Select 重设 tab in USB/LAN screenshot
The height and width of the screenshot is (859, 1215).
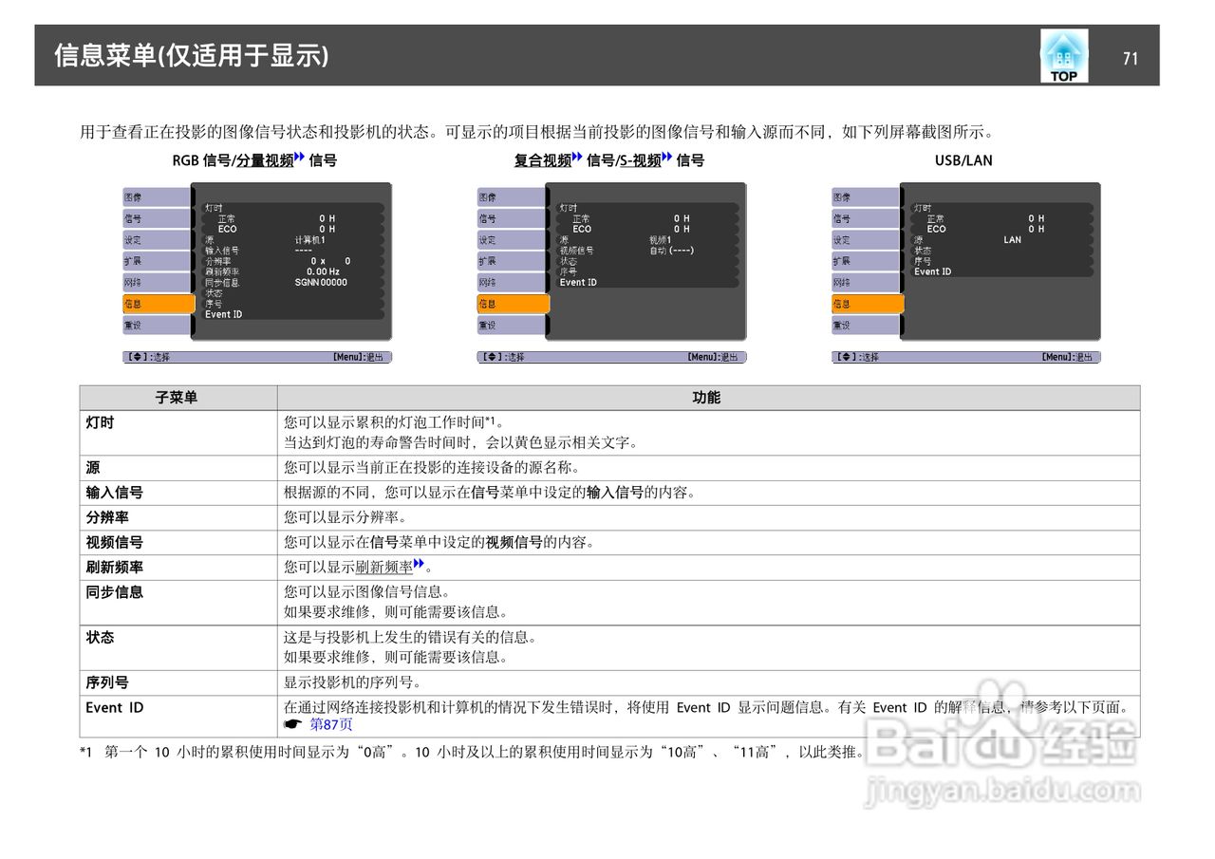[x=868, y=326]
